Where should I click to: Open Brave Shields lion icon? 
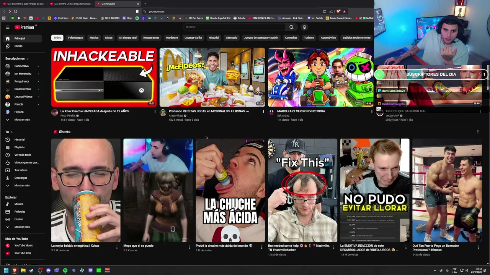[338, 11]
